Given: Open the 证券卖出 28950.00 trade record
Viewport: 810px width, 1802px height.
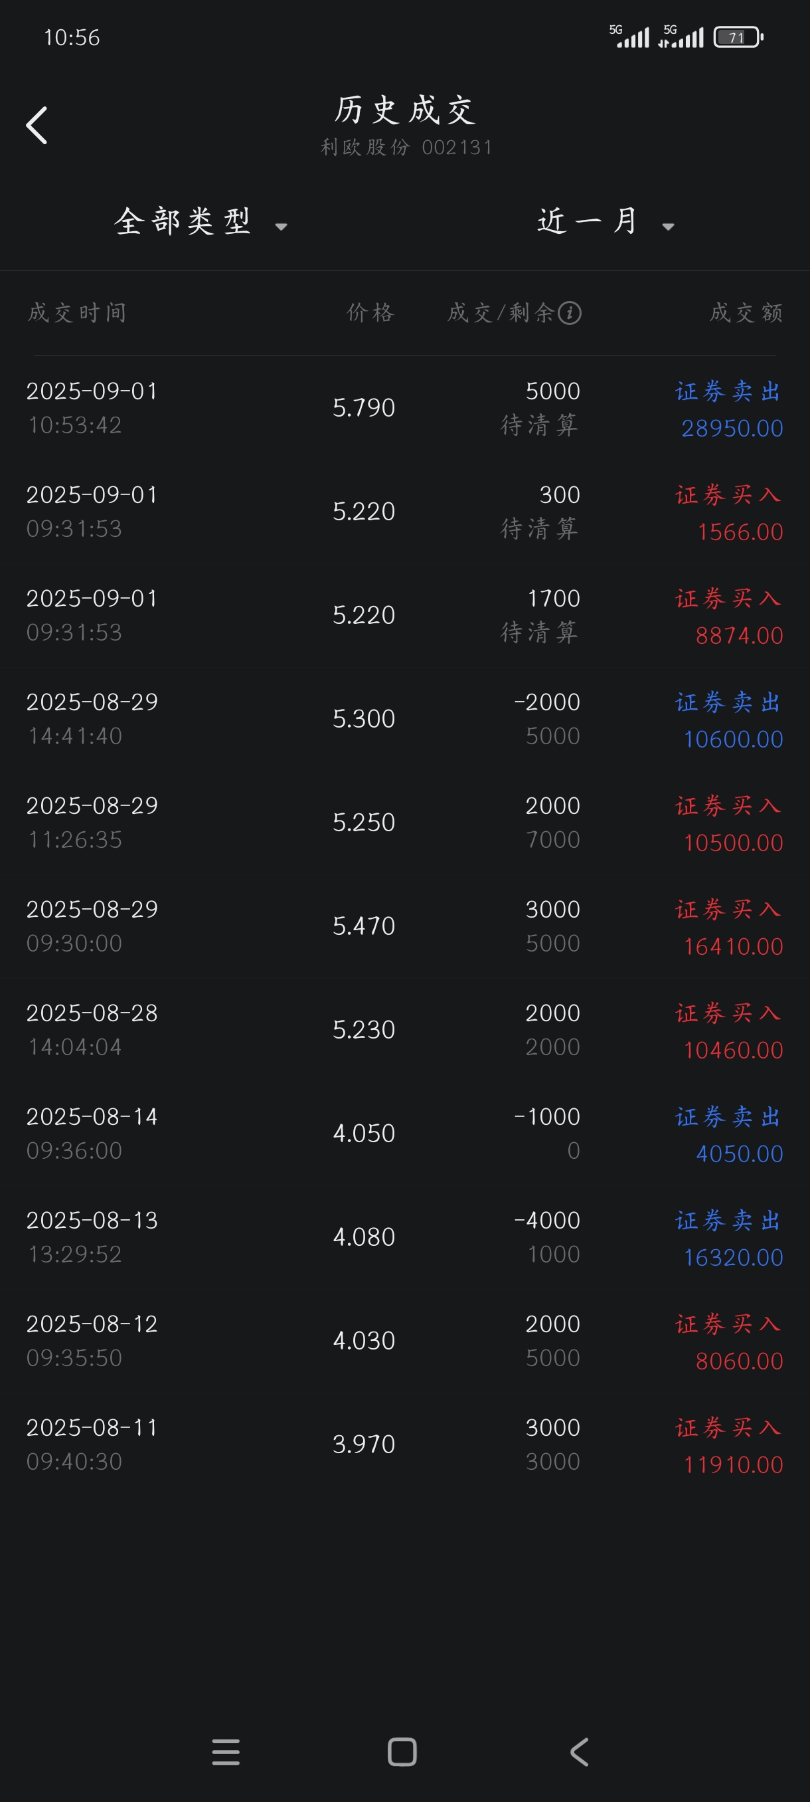Looking at the screenshot, I should click(x=404, y=408).
